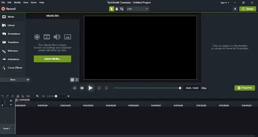Viewport: 258px width, 137px height.
Task: Click the previous frame step button
Action: click(74, 88)
